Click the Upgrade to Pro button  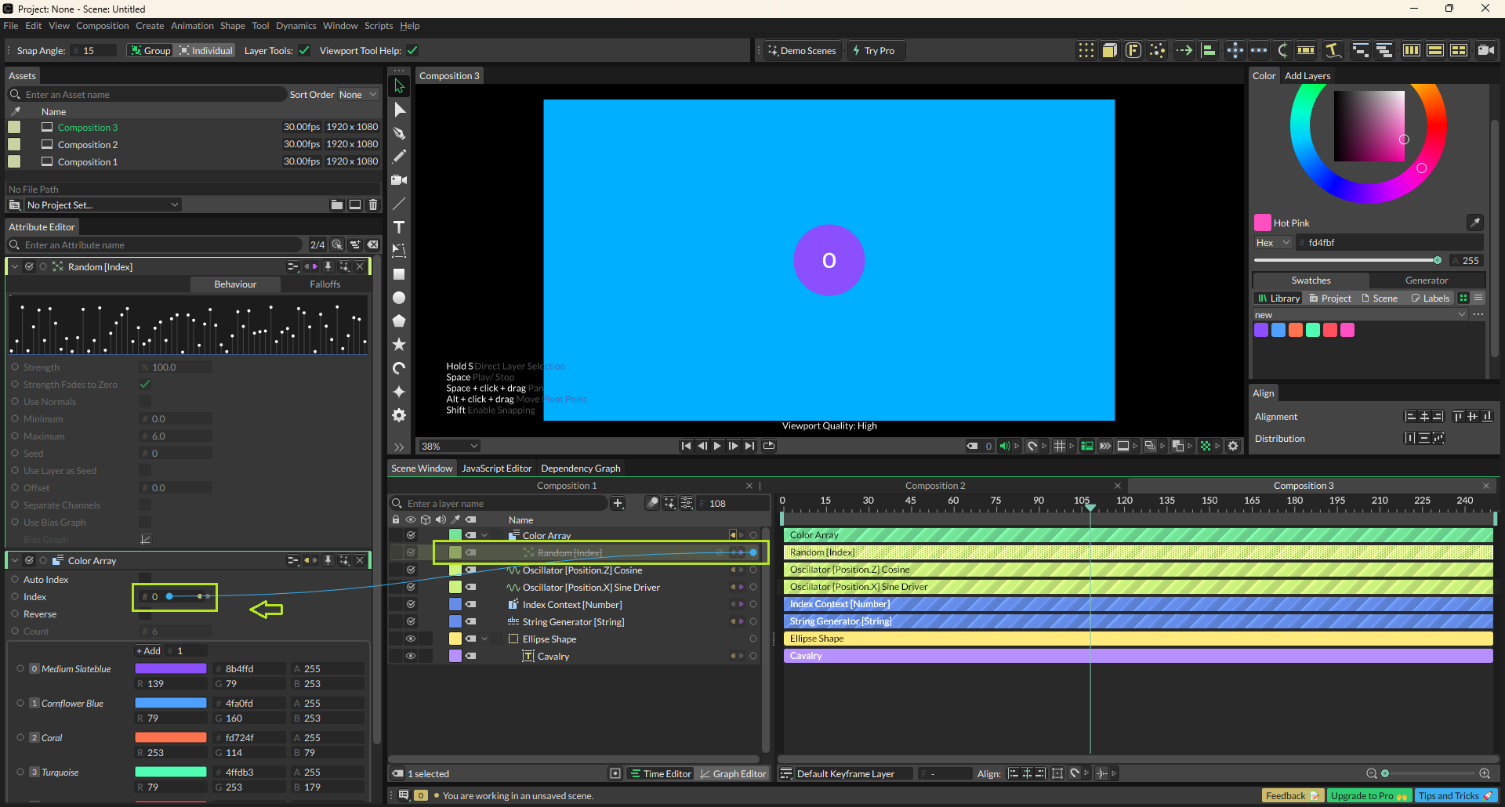click(x=1369, y=796)
